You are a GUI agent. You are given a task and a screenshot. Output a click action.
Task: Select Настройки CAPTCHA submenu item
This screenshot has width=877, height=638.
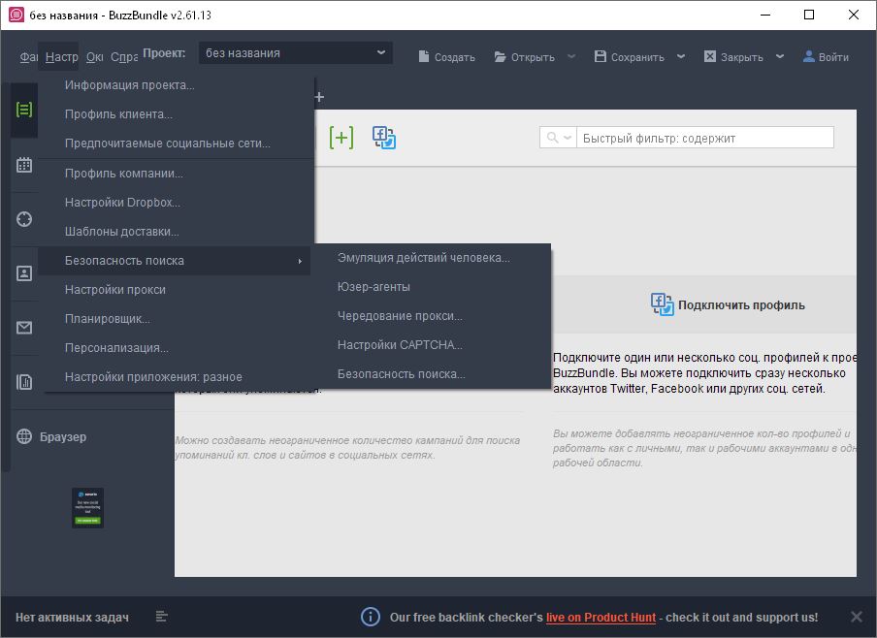(x=432, y=345)
